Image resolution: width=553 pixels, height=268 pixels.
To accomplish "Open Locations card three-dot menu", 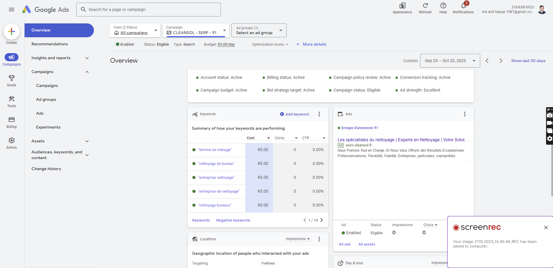I will click(319, 239).
